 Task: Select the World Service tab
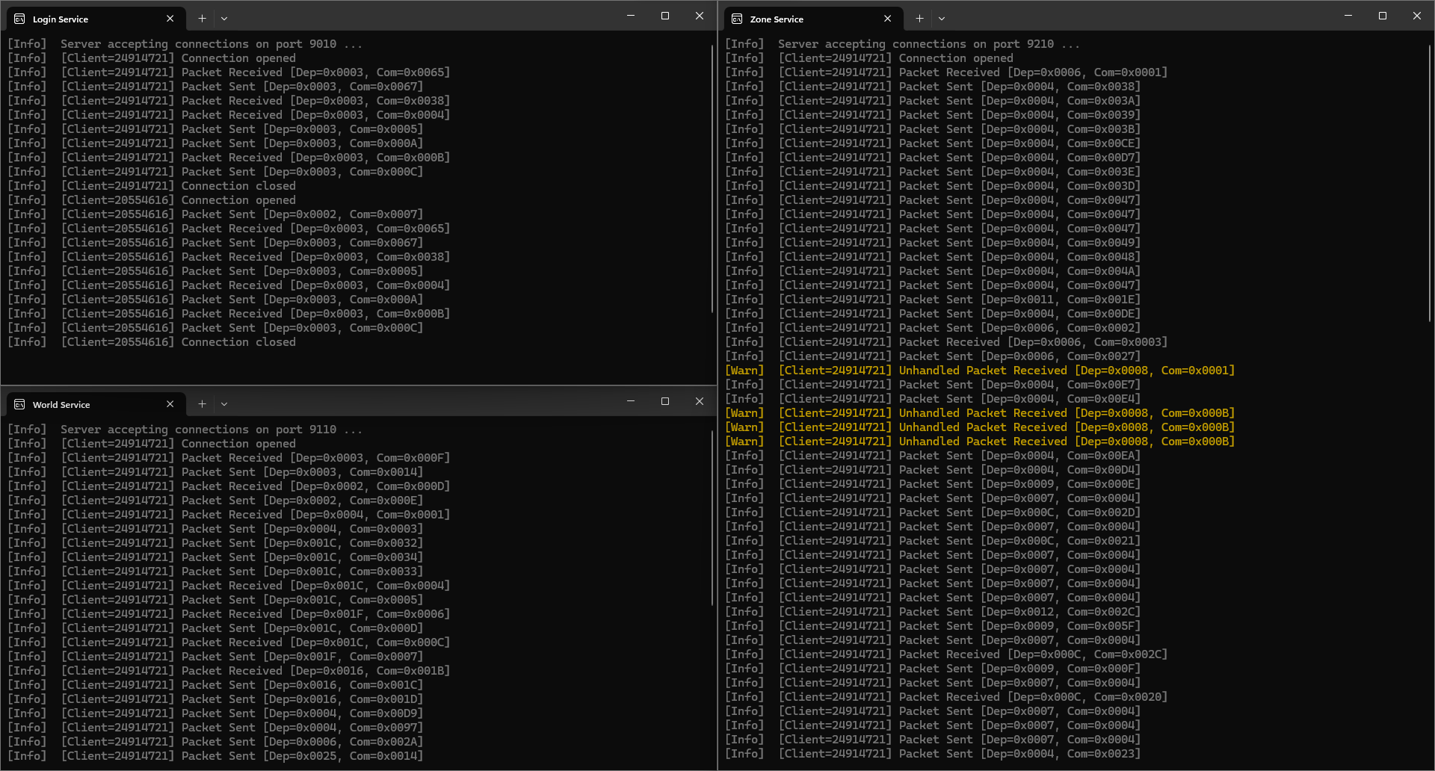click(82, 404)
